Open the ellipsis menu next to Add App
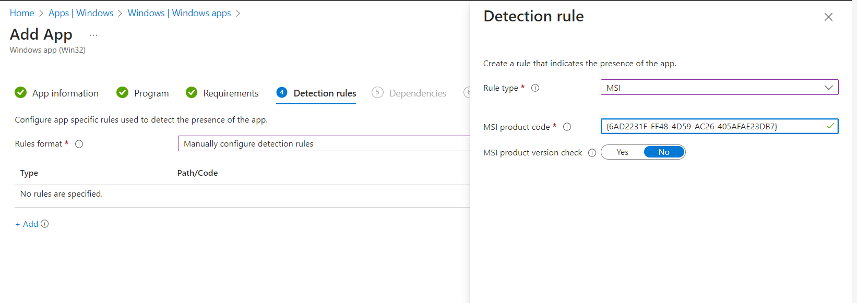Image resolution: width=857 pixels, height=303 pixels. (93, 35)
